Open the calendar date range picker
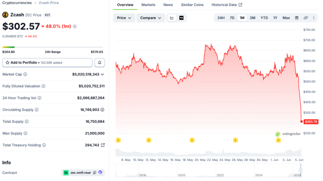The image size is (323, 181). click(297, 18)
